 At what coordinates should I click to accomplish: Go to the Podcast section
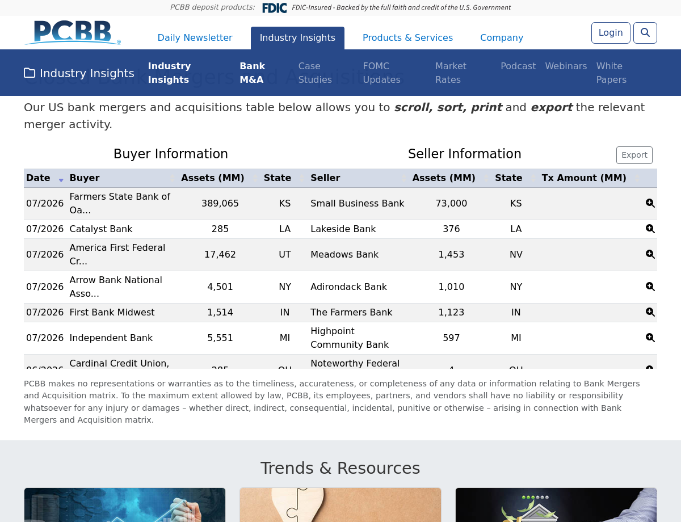coord(518,66)
